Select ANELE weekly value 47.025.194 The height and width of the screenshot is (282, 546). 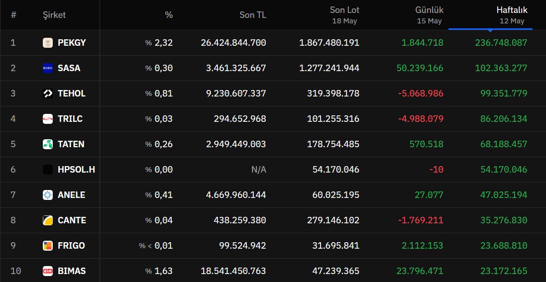[504, 195]
